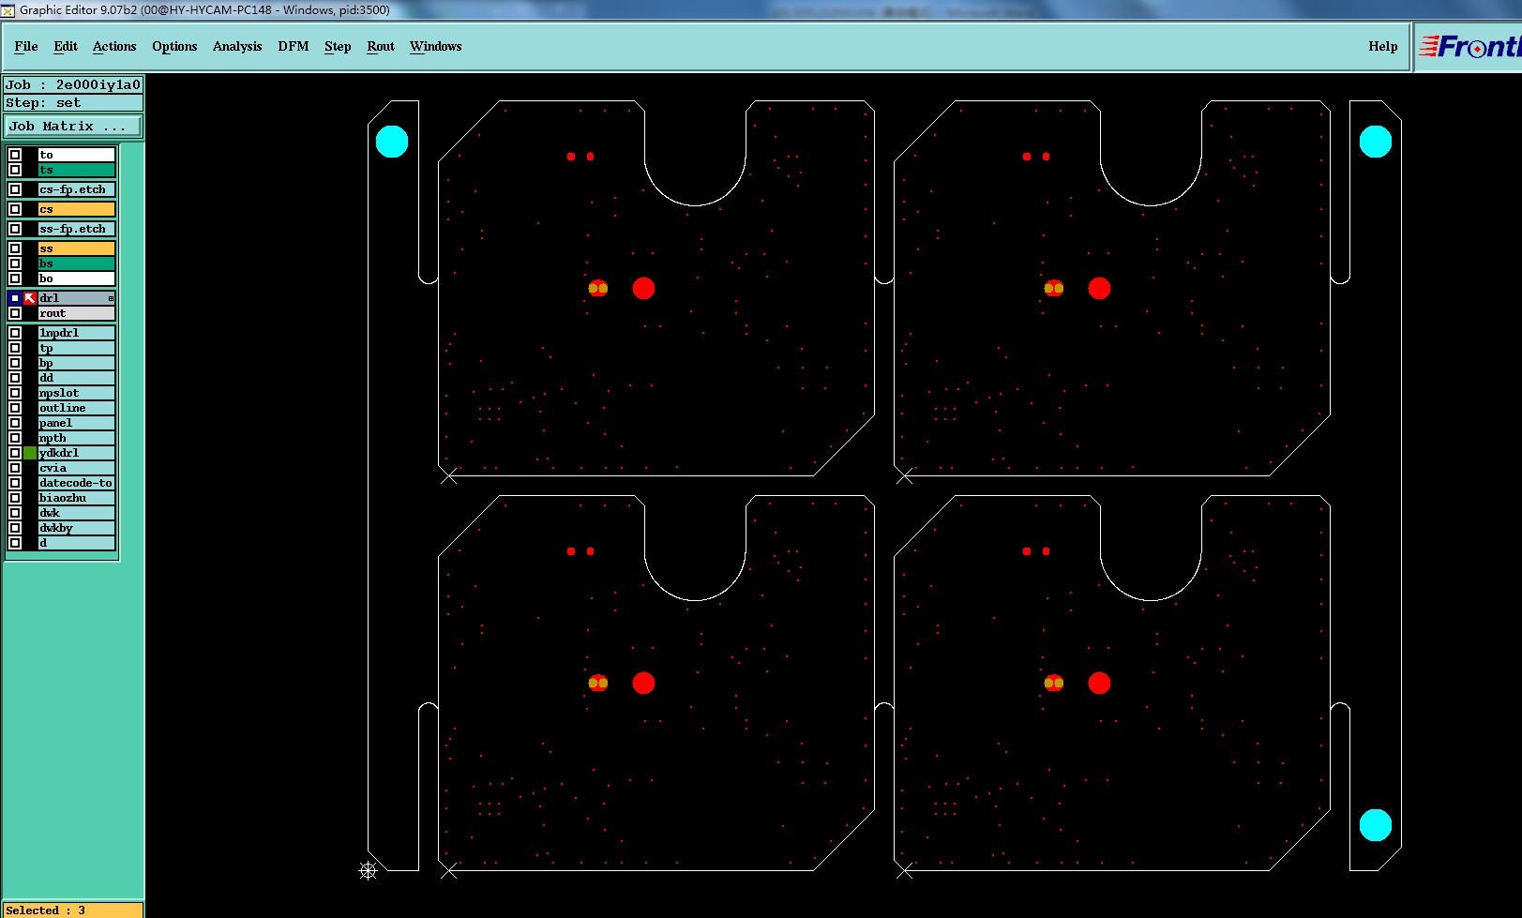Toggle the 'bo' layer checkbox
This screenshot has width=1522, height=918.
(15, 278)
